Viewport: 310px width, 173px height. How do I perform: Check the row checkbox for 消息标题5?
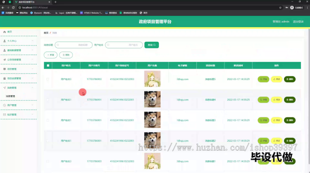point(48,79)
